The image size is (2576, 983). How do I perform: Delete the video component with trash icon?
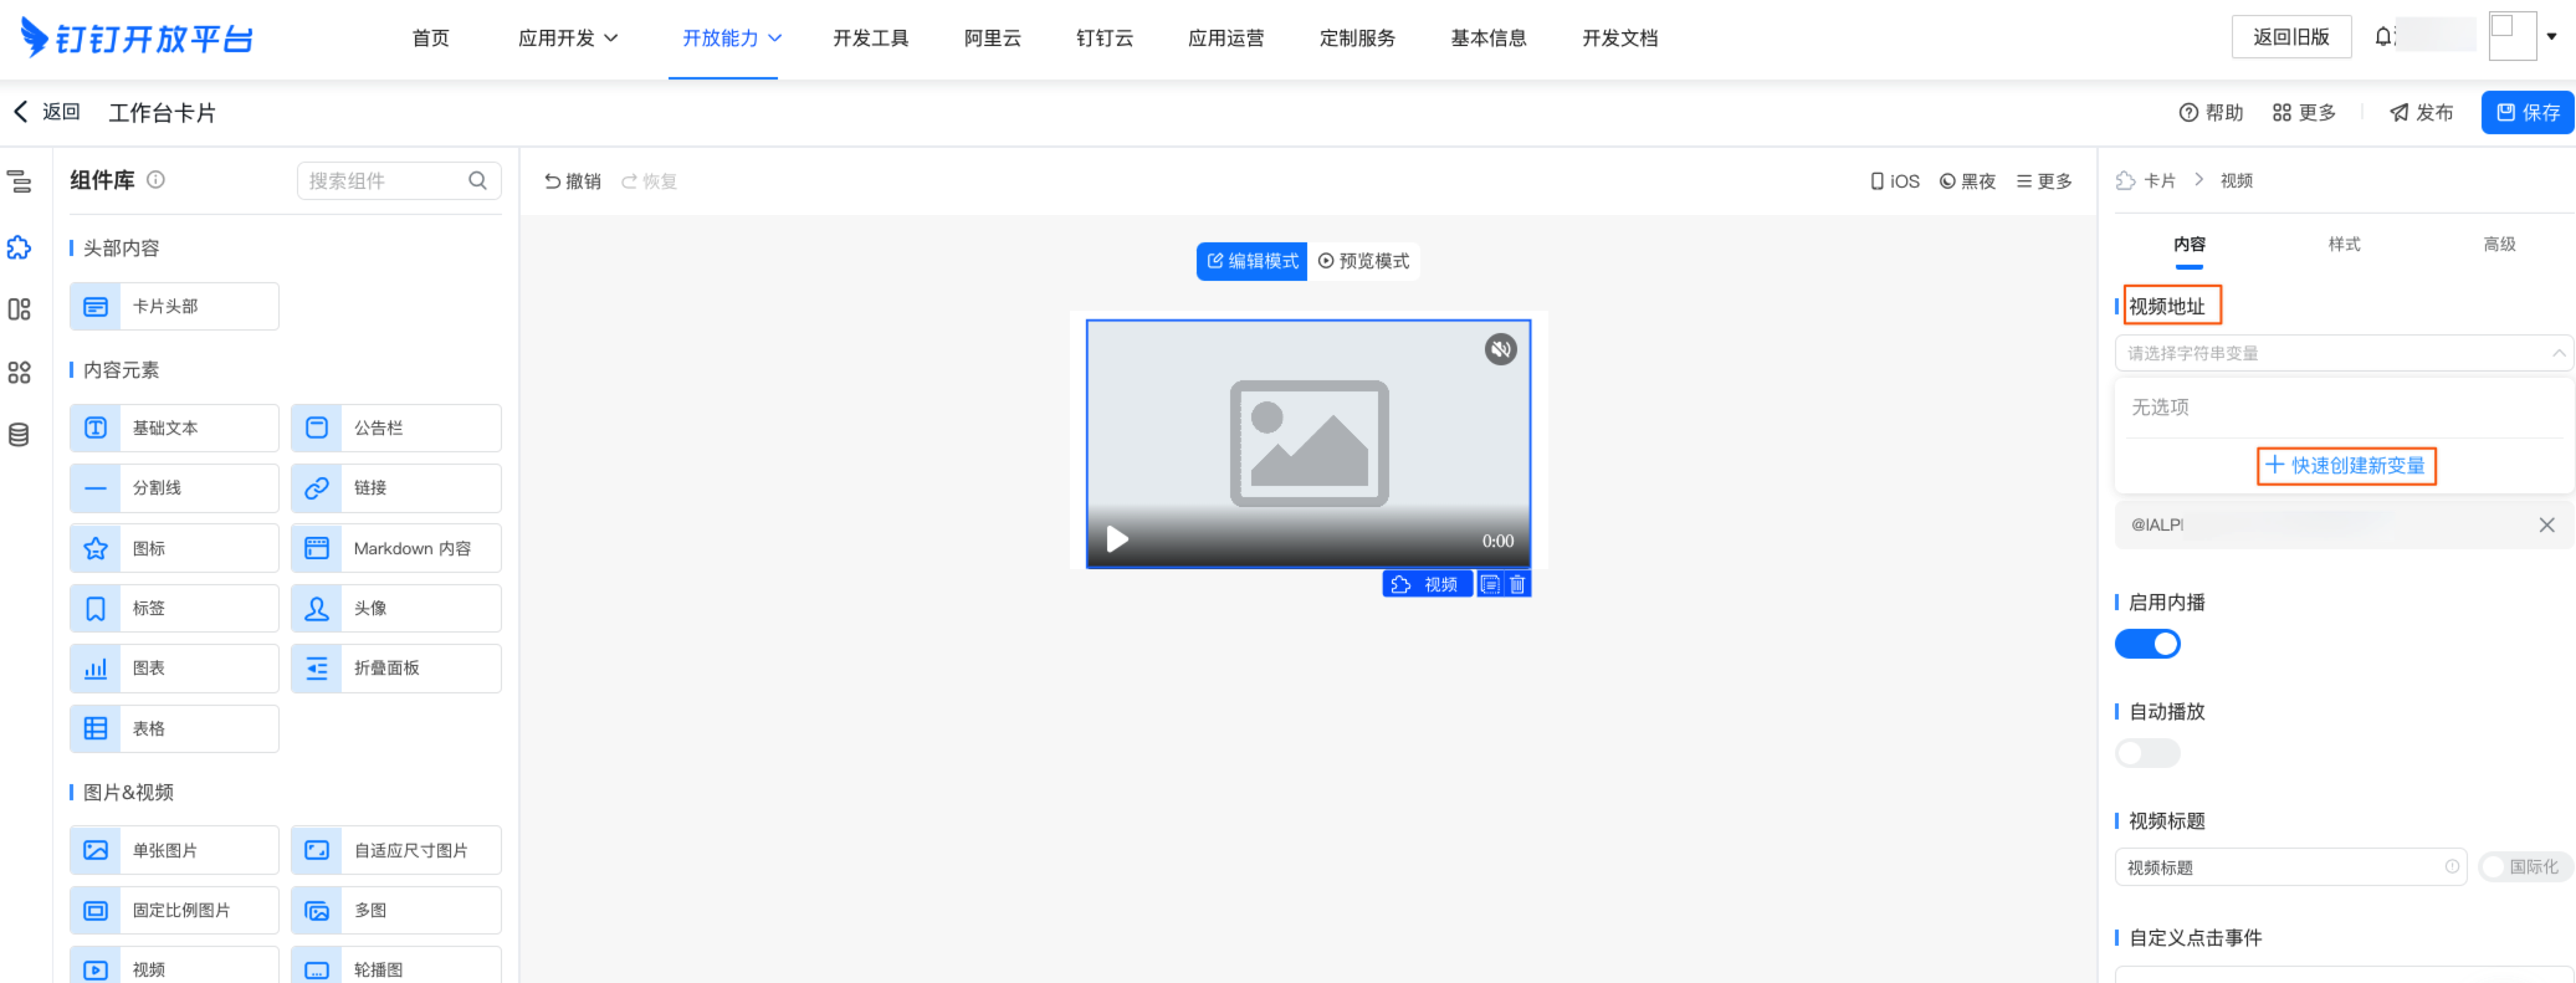pyautogui.click(x=1517, y=584)
